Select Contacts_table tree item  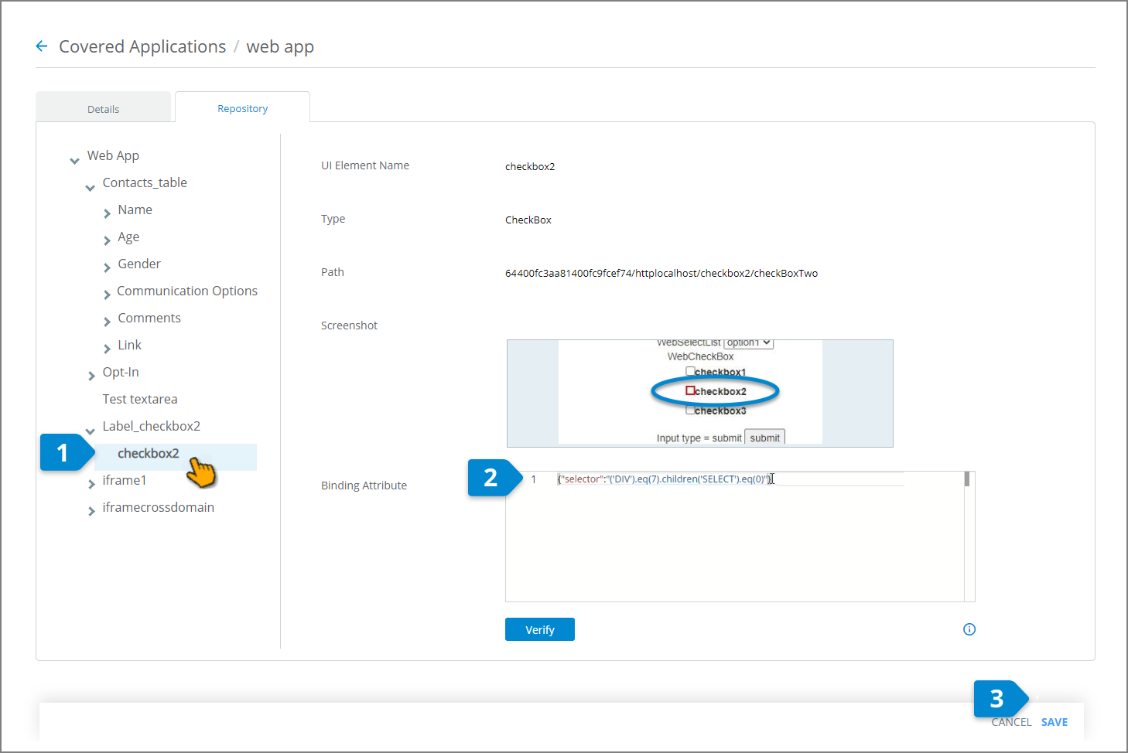145,182
